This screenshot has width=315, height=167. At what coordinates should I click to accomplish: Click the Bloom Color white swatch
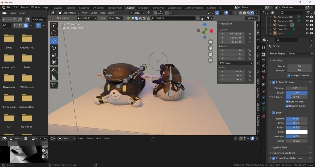297,132
